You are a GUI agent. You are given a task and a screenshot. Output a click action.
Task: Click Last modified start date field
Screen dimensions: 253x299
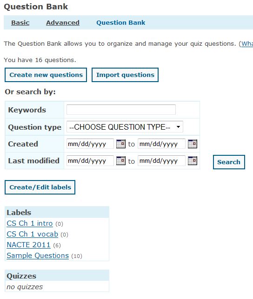[x=90, y=160]
